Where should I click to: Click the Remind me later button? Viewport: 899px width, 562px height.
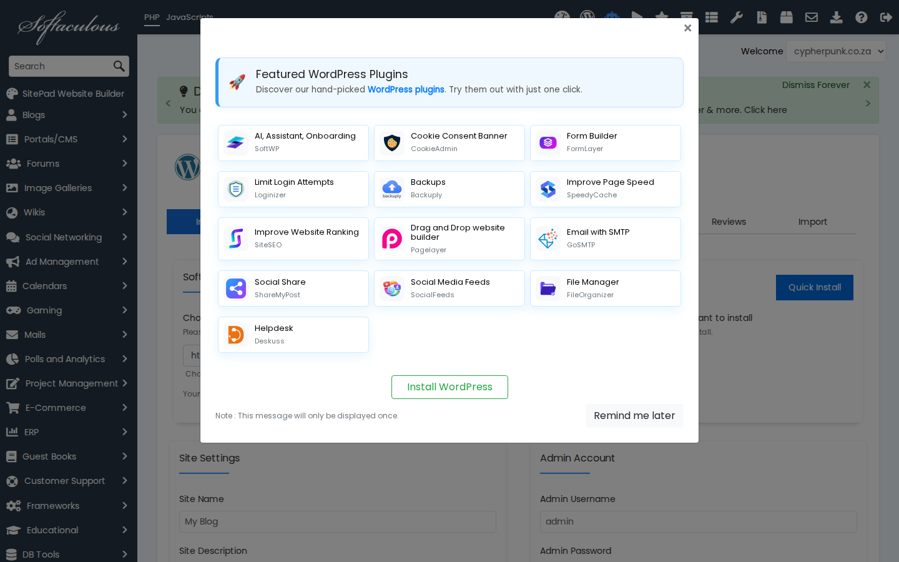634,416
